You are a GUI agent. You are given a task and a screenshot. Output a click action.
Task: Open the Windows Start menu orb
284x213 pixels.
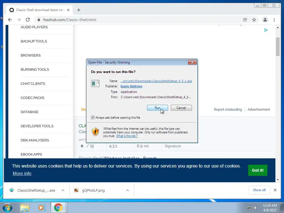click(x=7, y=208)
